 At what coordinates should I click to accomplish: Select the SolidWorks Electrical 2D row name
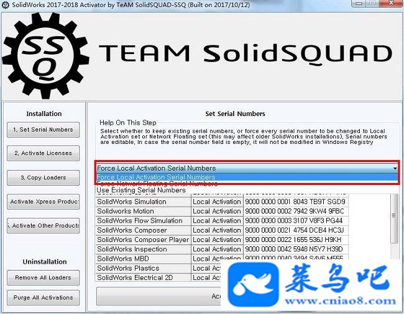coord(143,278)
